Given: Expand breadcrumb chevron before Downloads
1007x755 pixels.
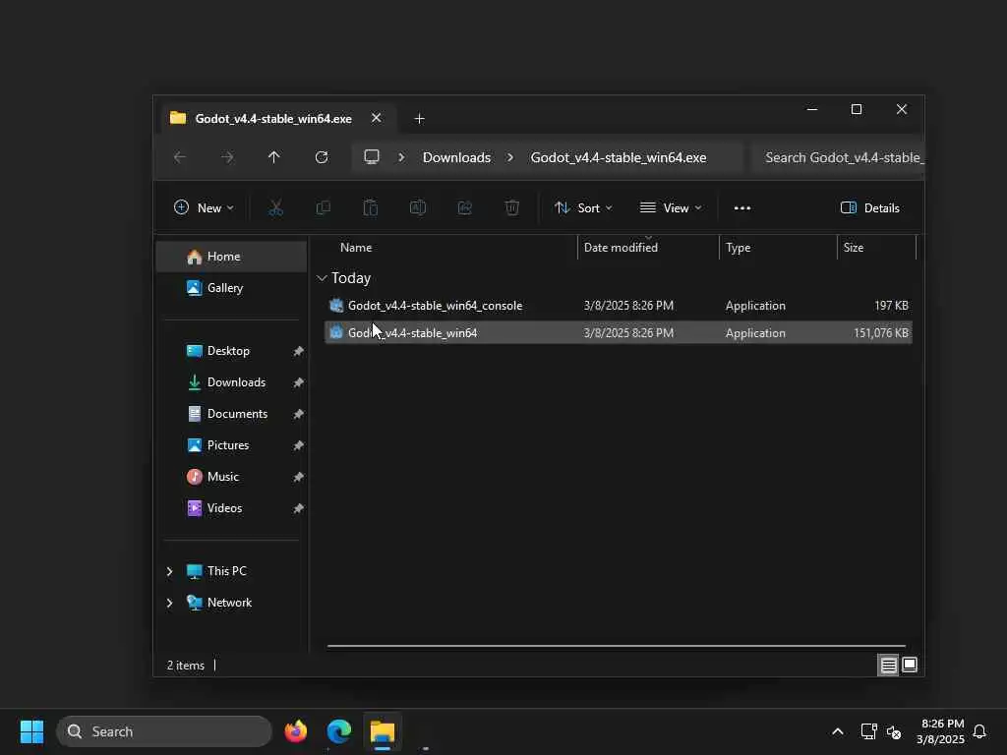Looking at the screenshot, I should (x=401, y=157).
